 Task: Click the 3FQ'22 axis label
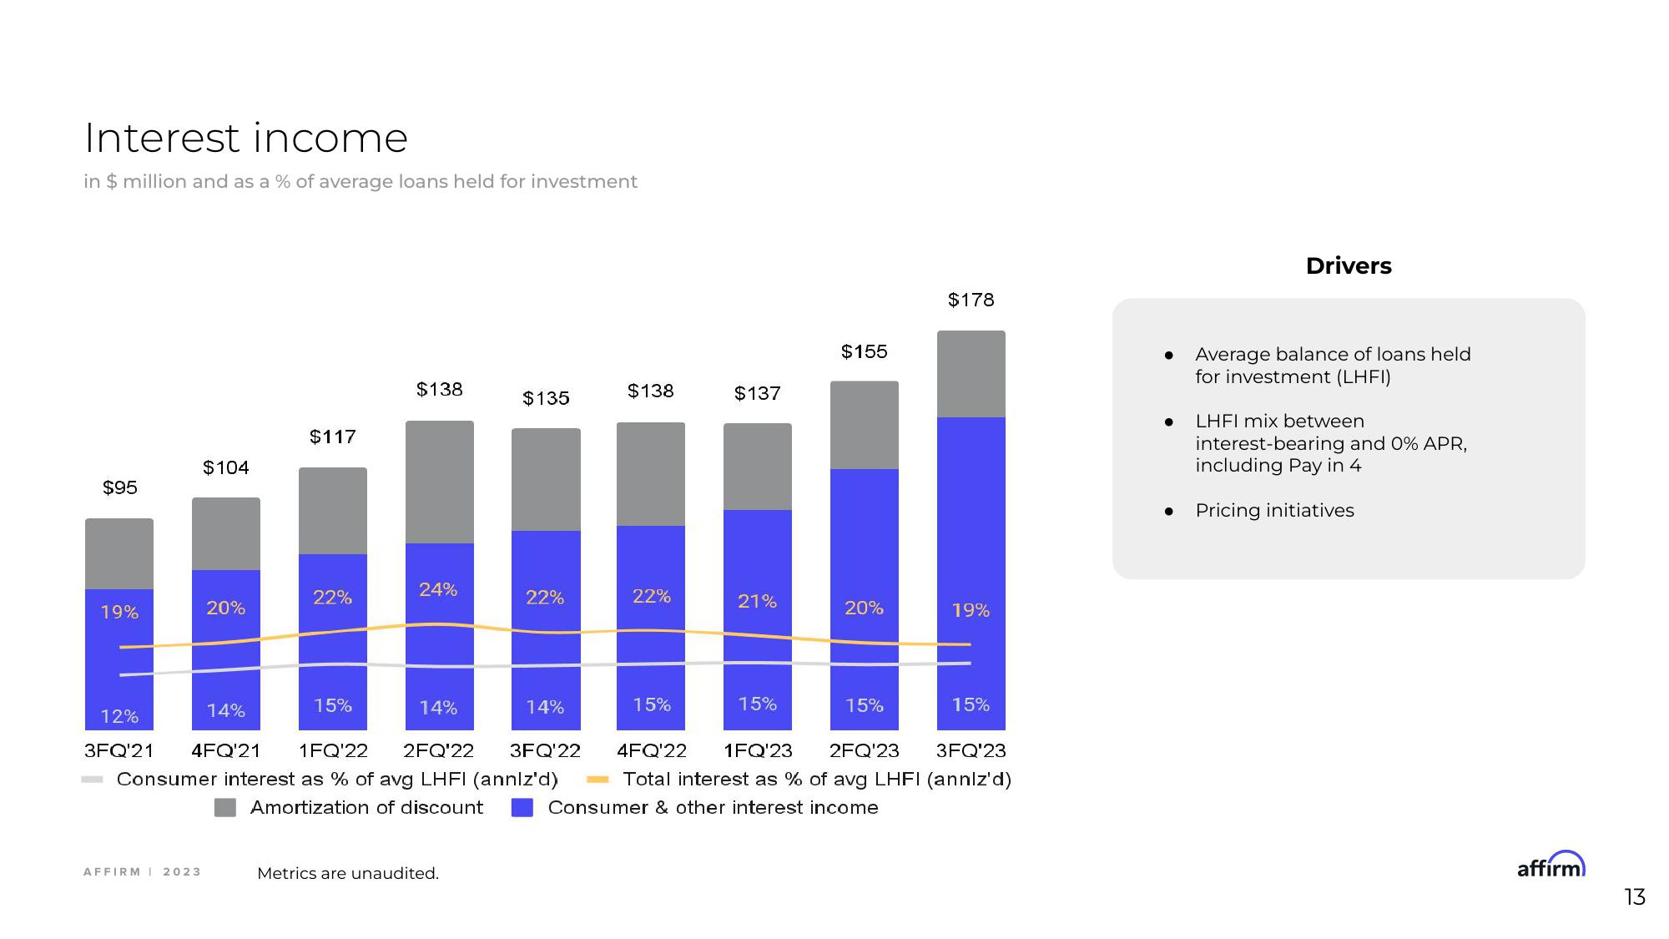pos(545,750)
